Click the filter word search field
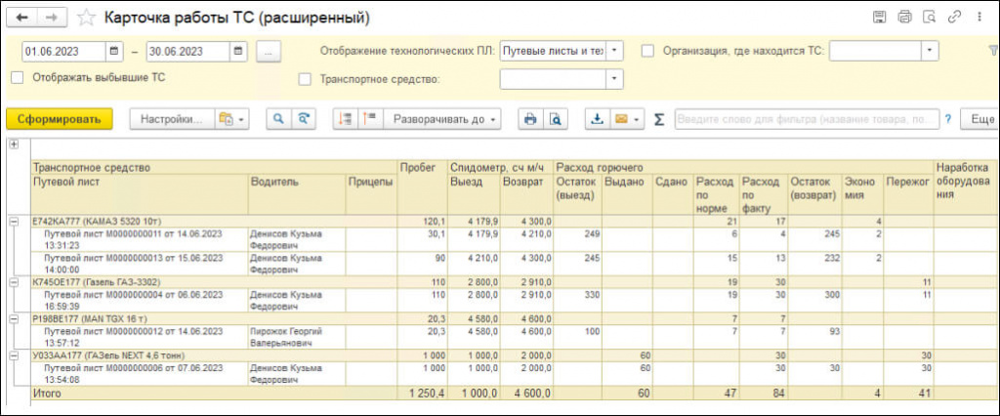The width and height of the screenshot is (1000, 416). tap(807, 119)
